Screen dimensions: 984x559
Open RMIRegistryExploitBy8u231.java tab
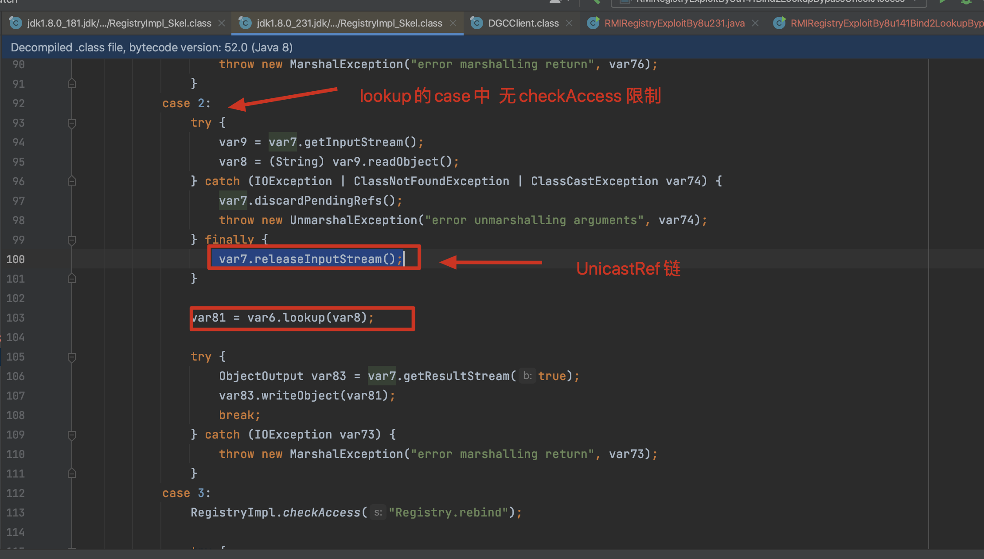[x=674, y=23]
